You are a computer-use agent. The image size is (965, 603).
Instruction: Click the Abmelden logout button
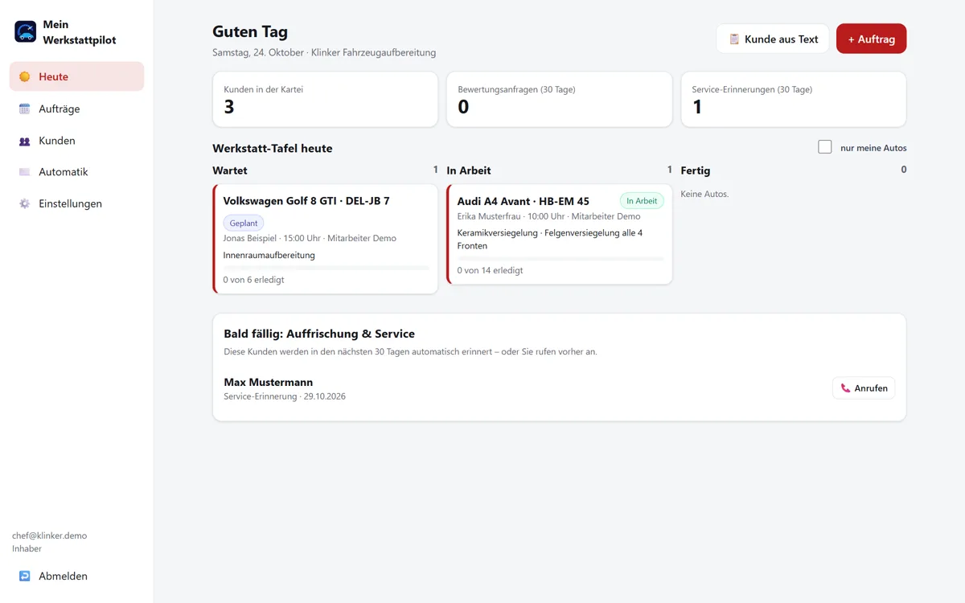point(77,576)
